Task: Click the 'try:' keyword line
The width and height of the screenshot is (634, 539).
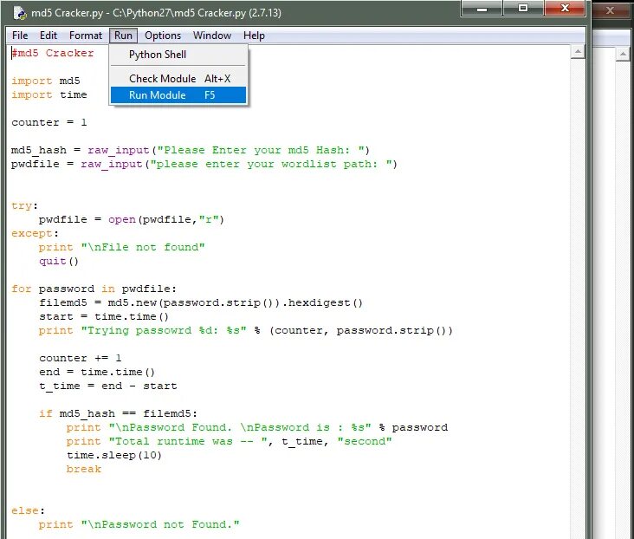Action: click(24, 205)
